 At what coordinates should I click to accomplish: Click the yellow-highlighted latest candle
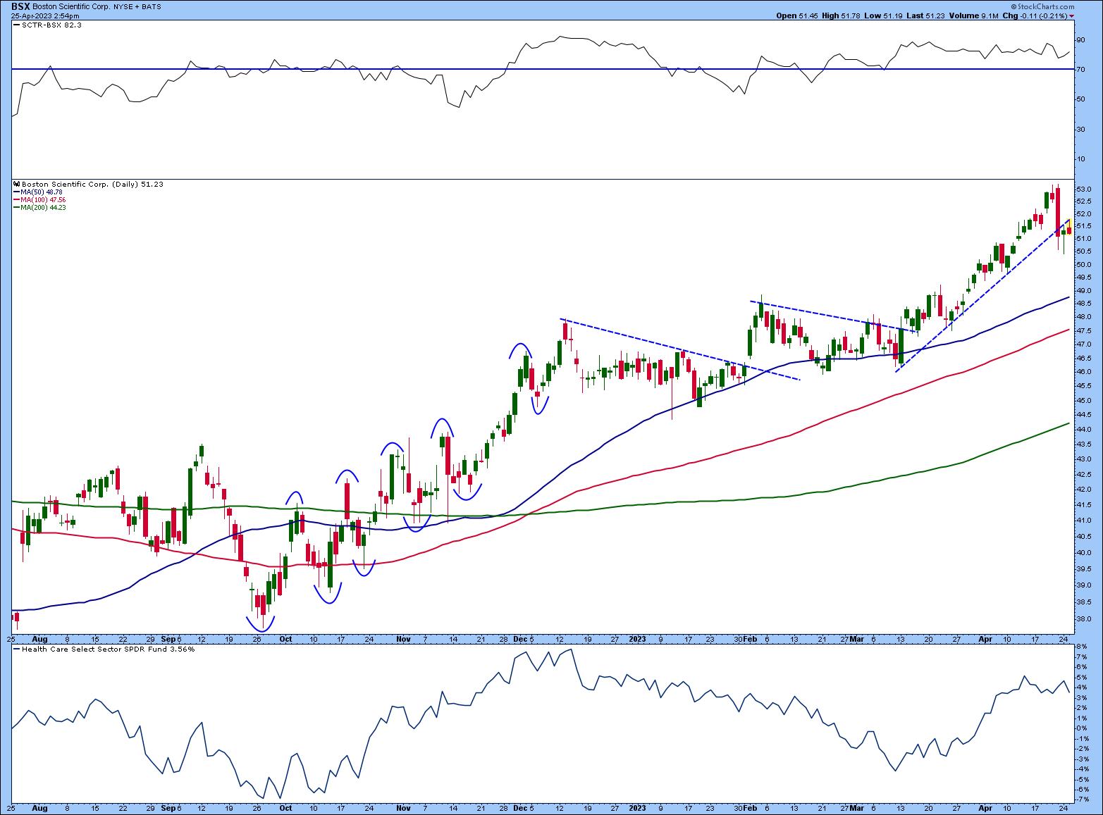click(1069, 227)
